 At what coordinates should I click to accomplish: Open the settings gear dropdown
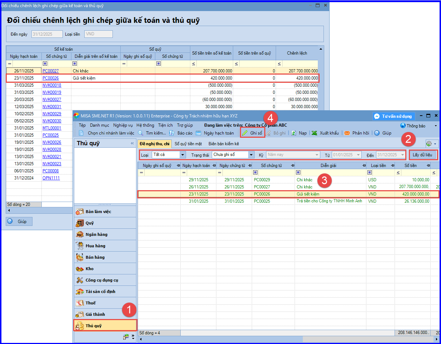tap(431, 144)
